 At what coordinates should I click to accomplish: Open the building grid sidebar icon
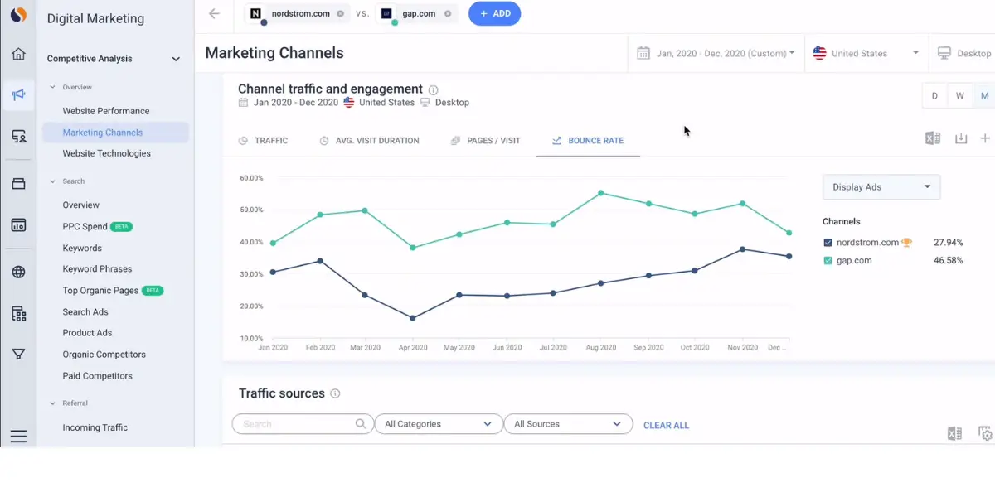click(x=18, y=313)
